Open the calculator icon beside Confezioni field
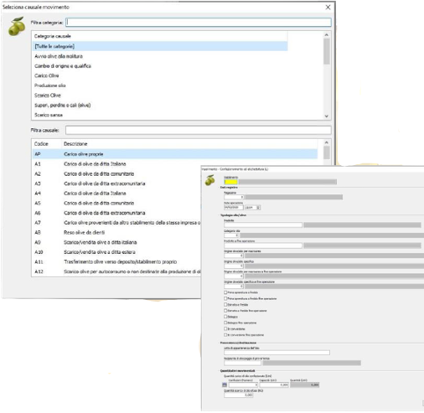424x413 pixels. [x=225, y=385]
